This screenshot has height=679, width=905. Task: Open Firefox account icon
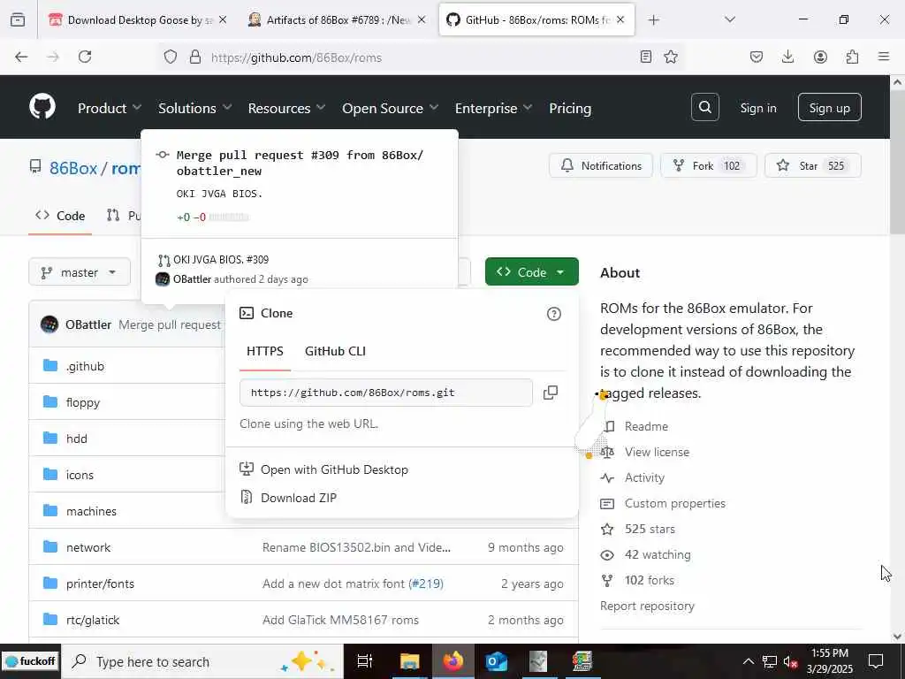pyautogui.click(x=820, y=57)
